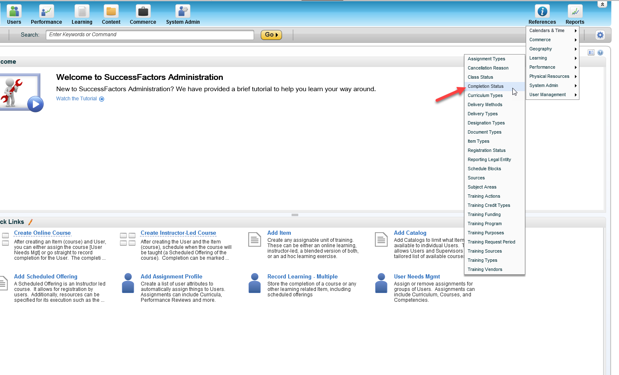
Task: Click the Create Instructor-Led Course grid icon
Action: point(127,239)
